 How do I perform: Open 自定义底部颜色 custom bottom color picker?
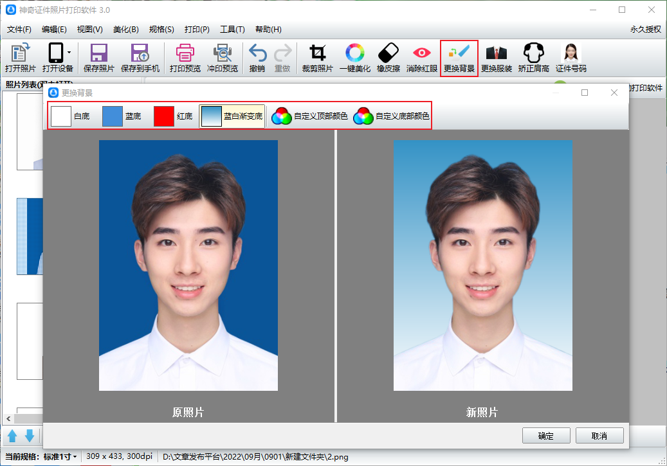[x=391, y=116]
